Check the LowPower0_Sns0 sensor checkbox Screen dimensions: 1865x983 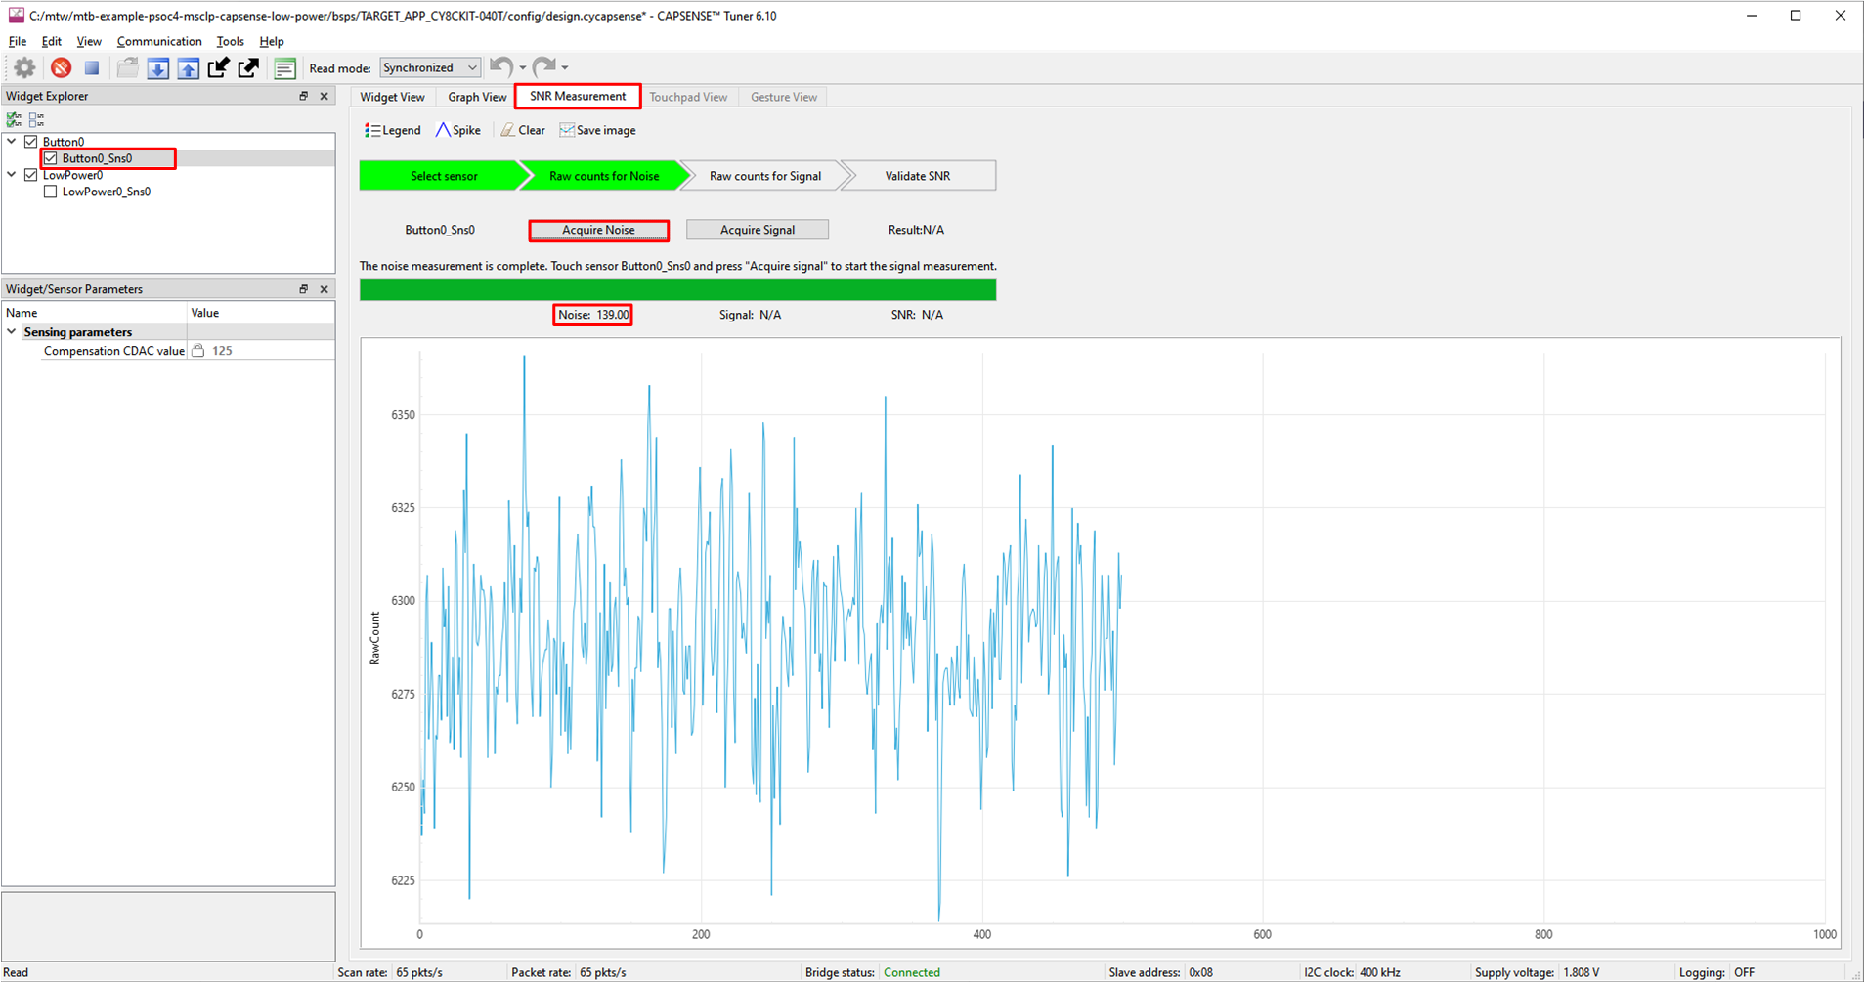click(x=51, y=192)
